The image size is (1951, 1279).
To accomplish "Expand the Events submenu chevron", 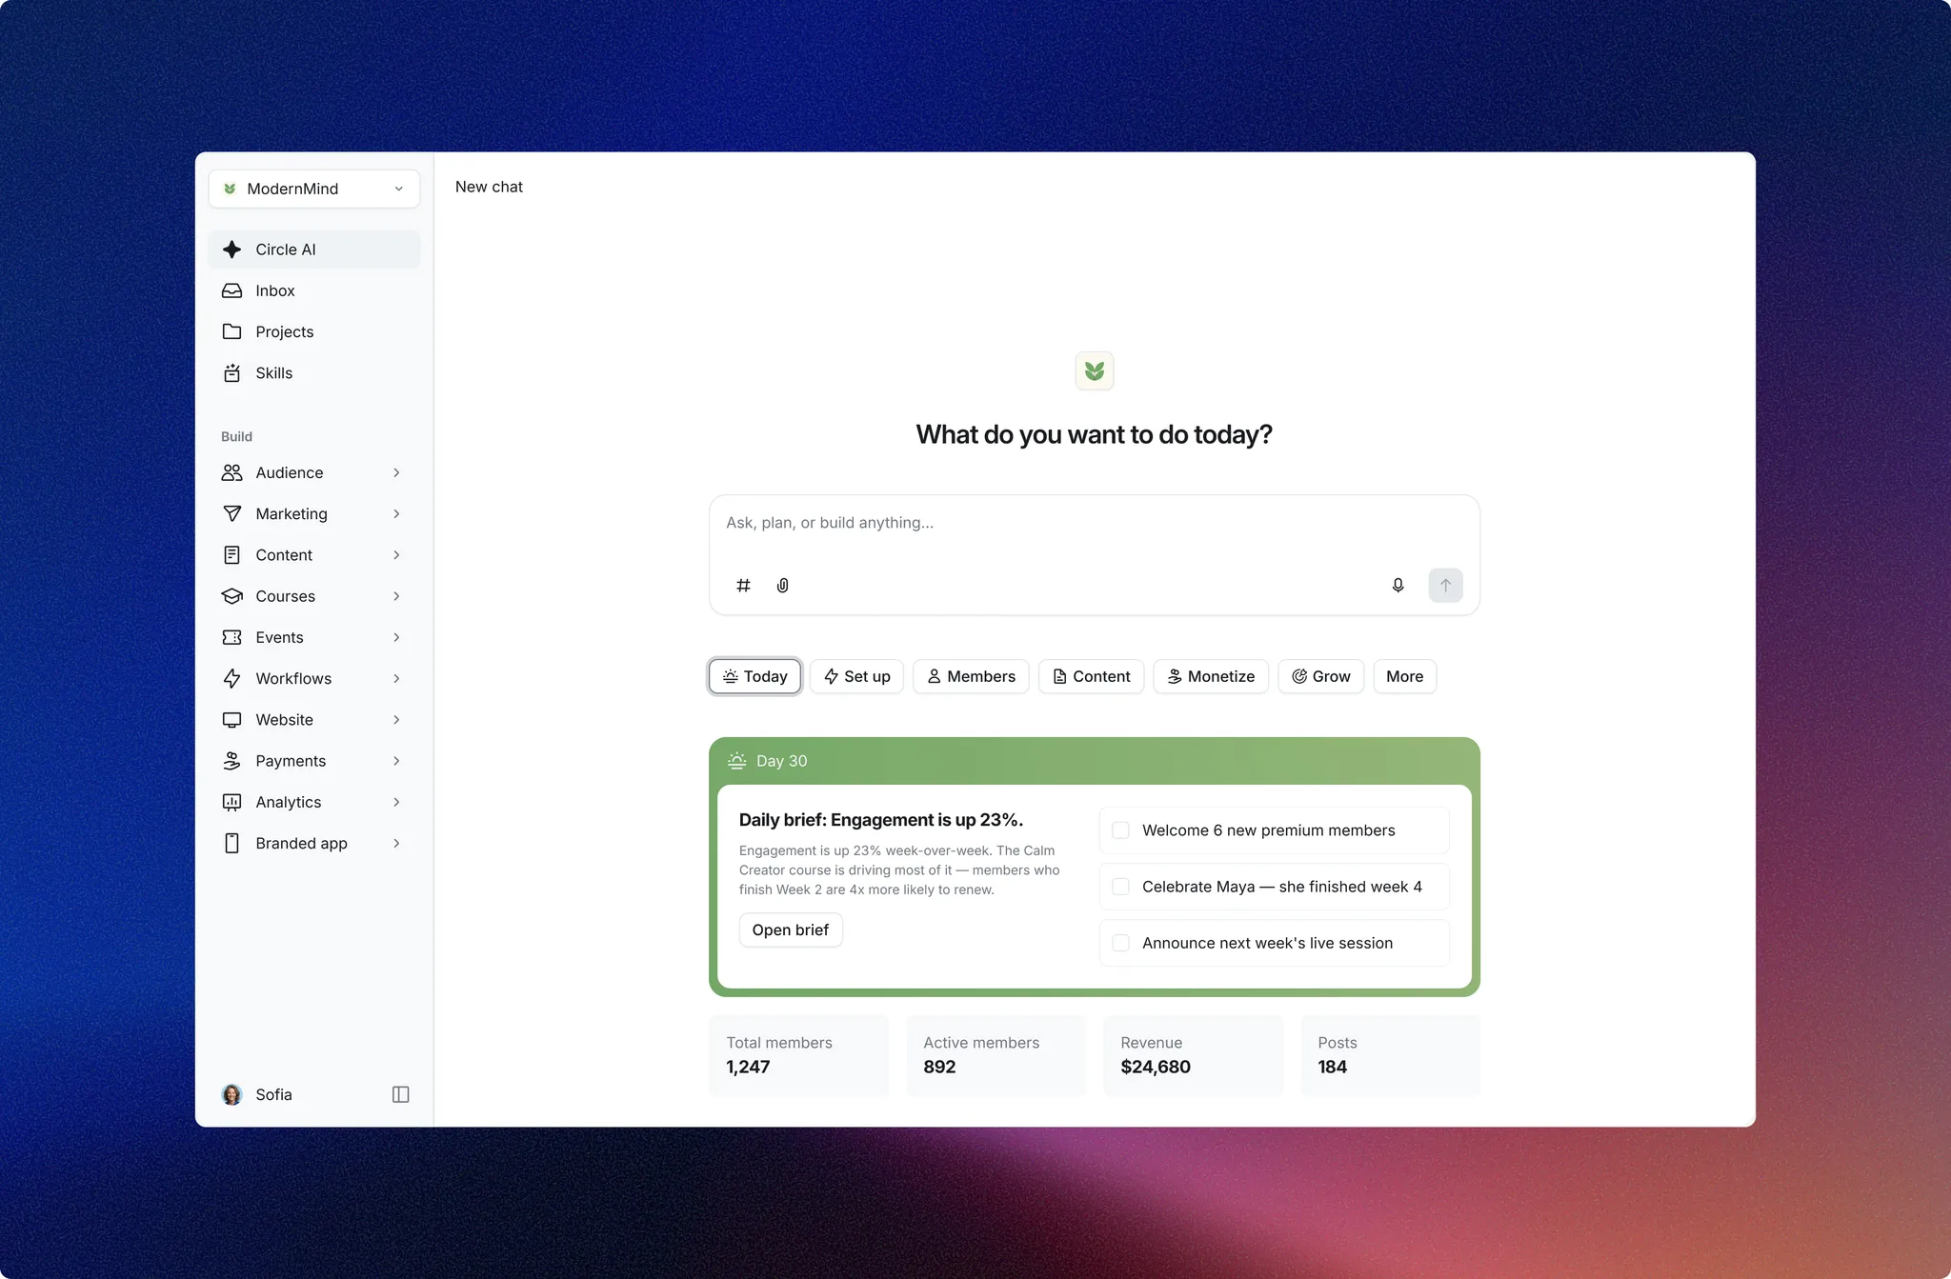I will coord(396,637).
